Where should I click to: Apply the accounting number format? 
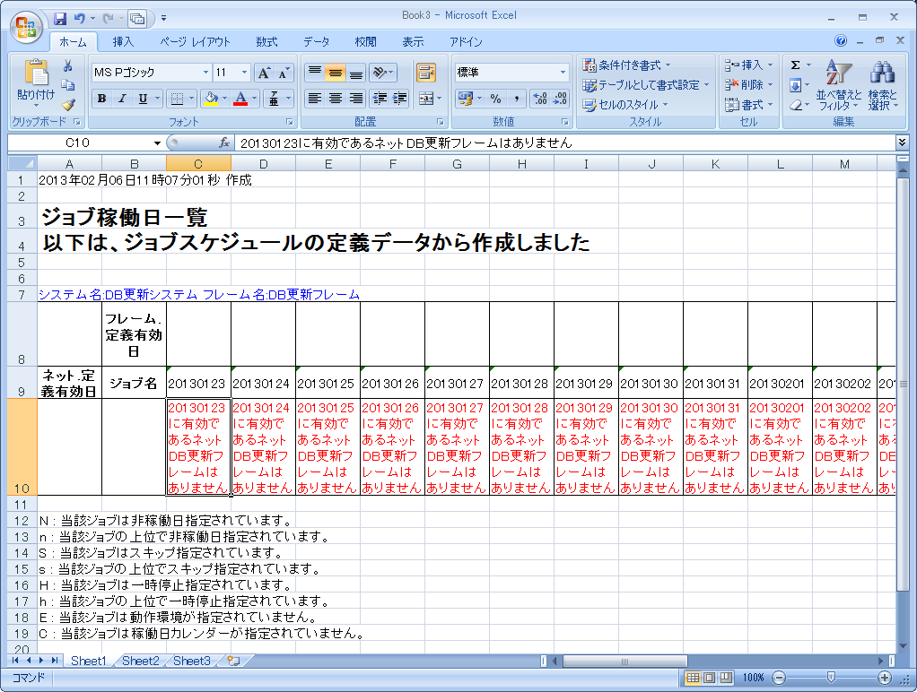466,99
